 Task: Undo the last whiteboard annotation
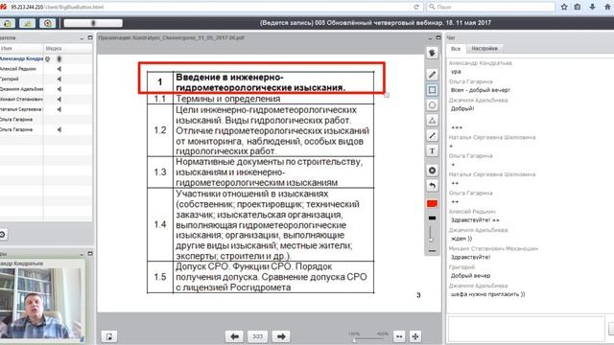coord(432,186)
